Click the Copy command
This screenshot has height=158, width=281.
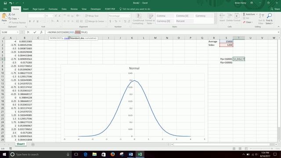coord(13,18)
